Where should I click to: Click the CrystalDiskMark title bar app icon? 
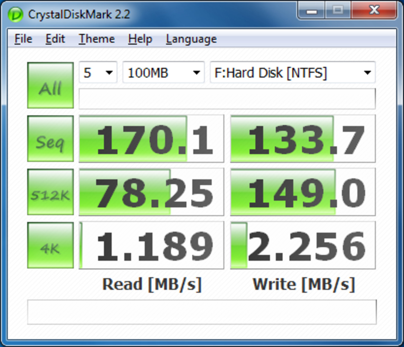pyautogui.click(x=16, y=15)
